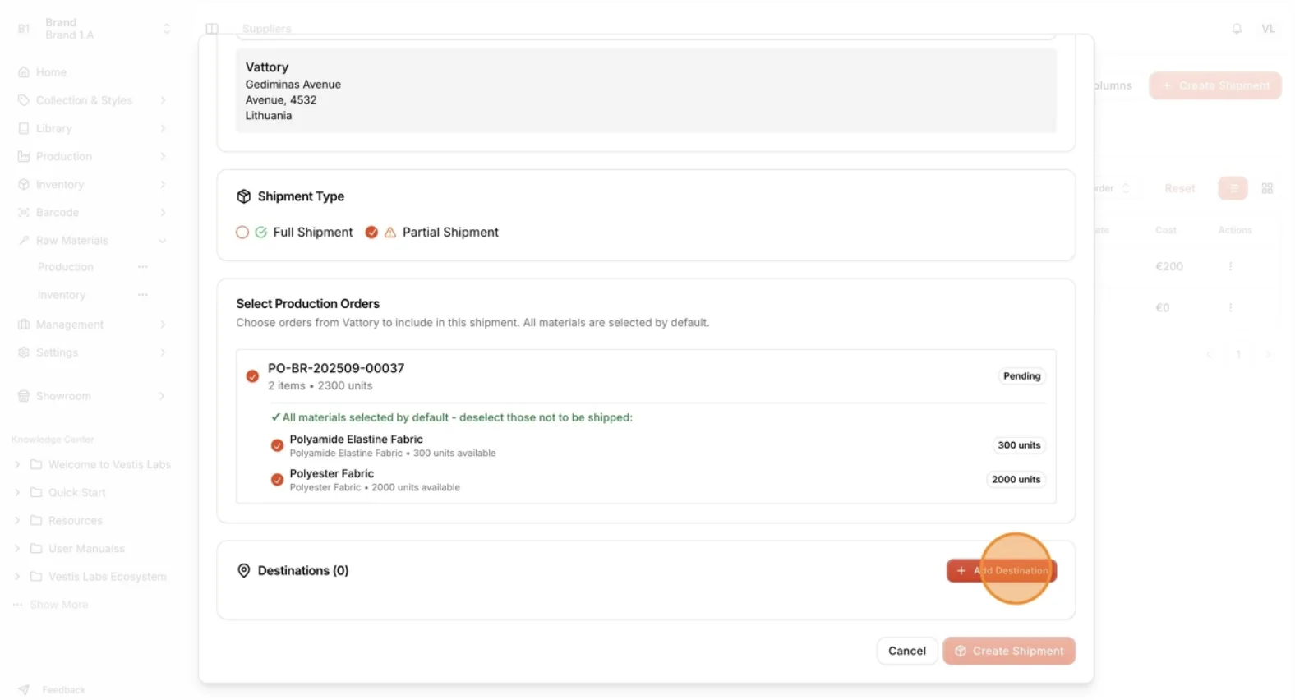Switch to grid view icon

pyautogui.click(x=1267, y=188)
